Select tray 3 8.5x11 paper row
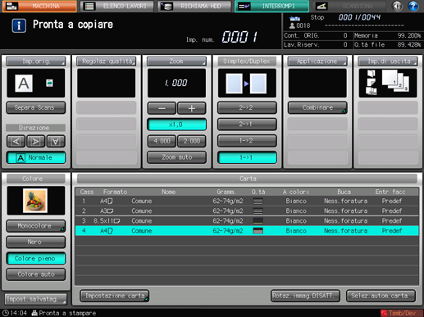This screenshot has width=424, height=317. pos(247,220)
